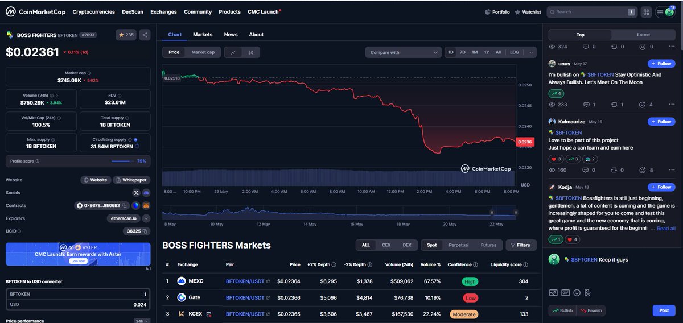Open the Portfolio link in header
This screenshot has height=323, width=683.
497,11
